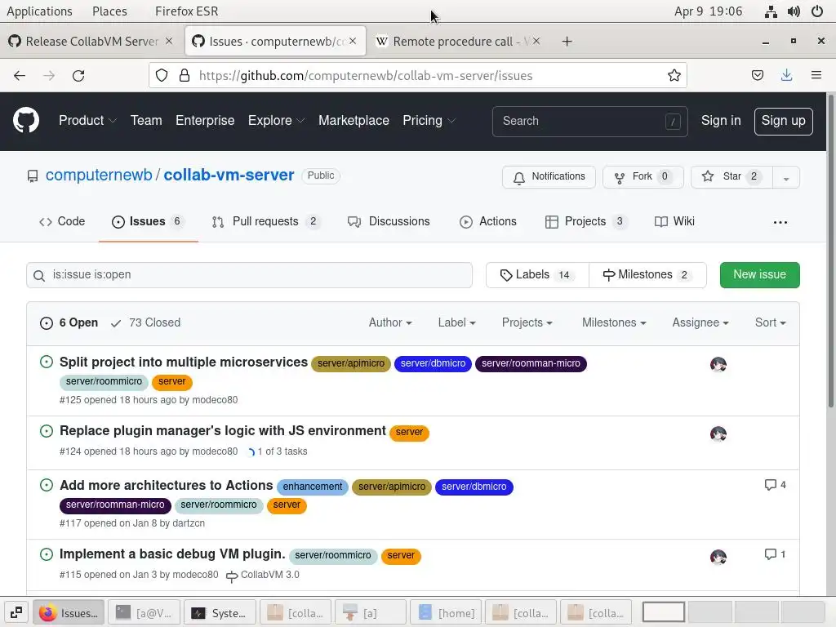This screenshot has width=836, height=627.
Task: Open the 1 comment icon on issue #115
Action: tap(776, 554)
